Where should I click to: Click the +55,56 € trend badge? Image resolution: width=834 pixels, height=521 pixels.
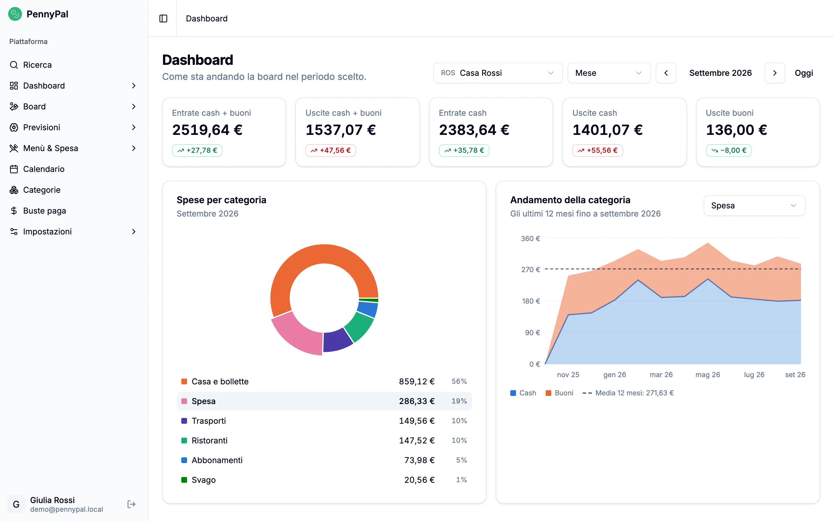click(x=597, y=151)
